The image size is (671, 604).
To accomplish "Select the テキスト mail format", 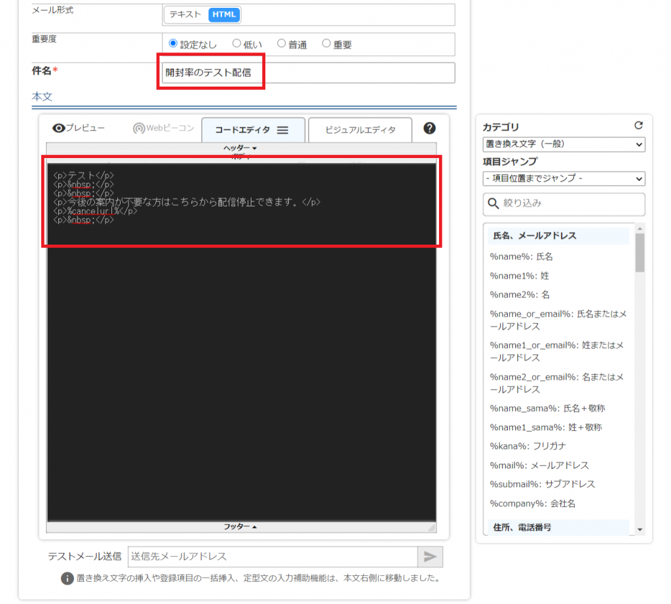I will tap(185, 14).
